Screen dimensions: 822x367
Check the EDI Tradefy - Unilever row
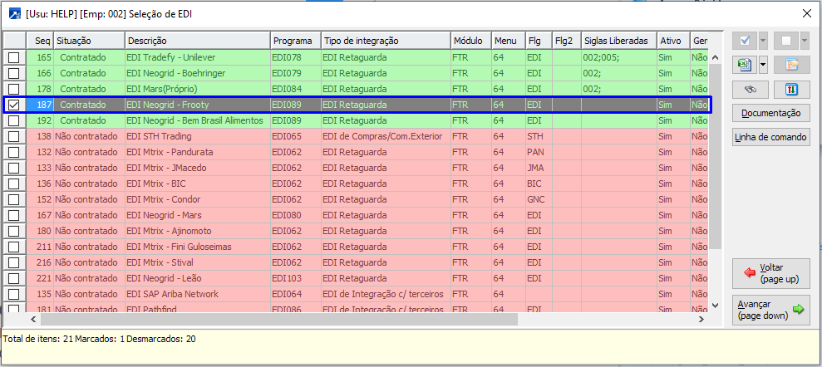[14, 57]
